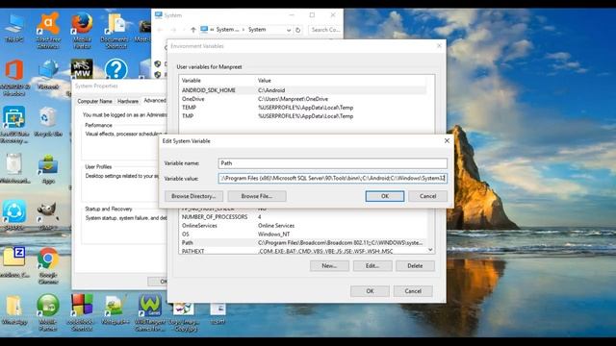Select OS system variable row

303,235
